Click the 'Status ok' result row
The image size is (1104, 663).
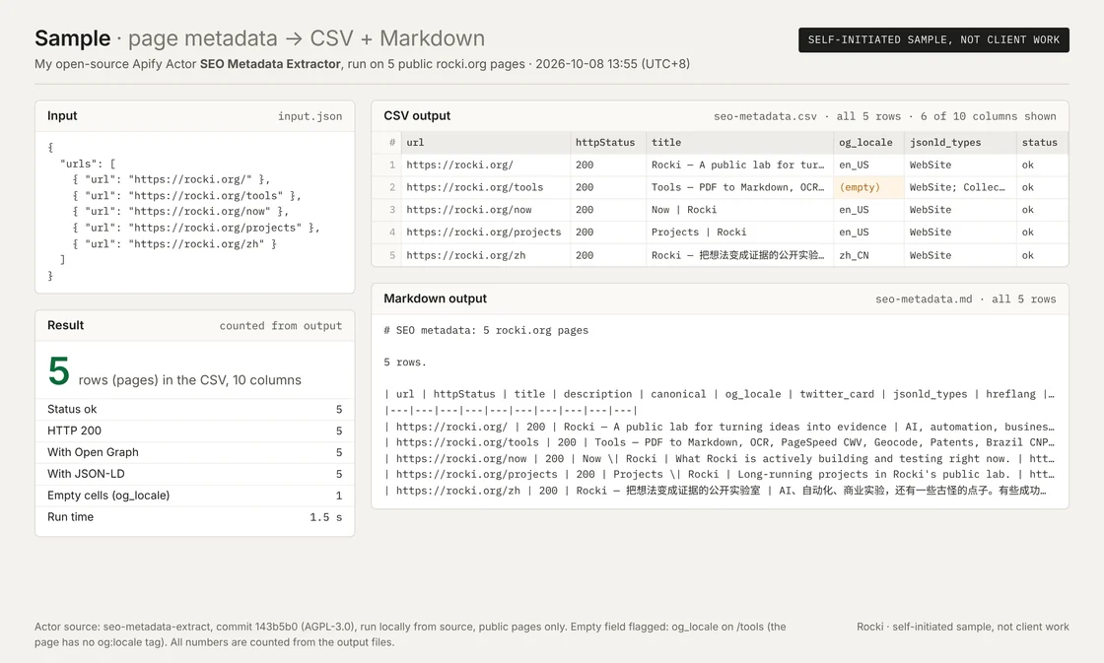(x=195, y=410)
